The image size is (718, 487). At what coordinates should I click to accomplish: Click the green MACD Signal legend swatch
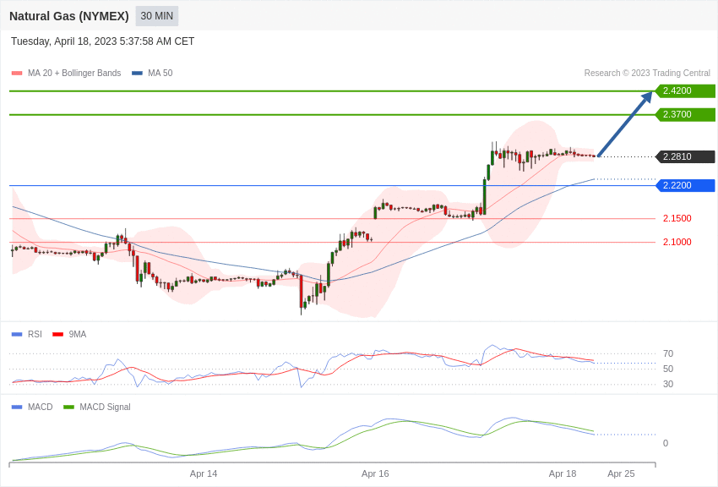(x=68, y=407)
